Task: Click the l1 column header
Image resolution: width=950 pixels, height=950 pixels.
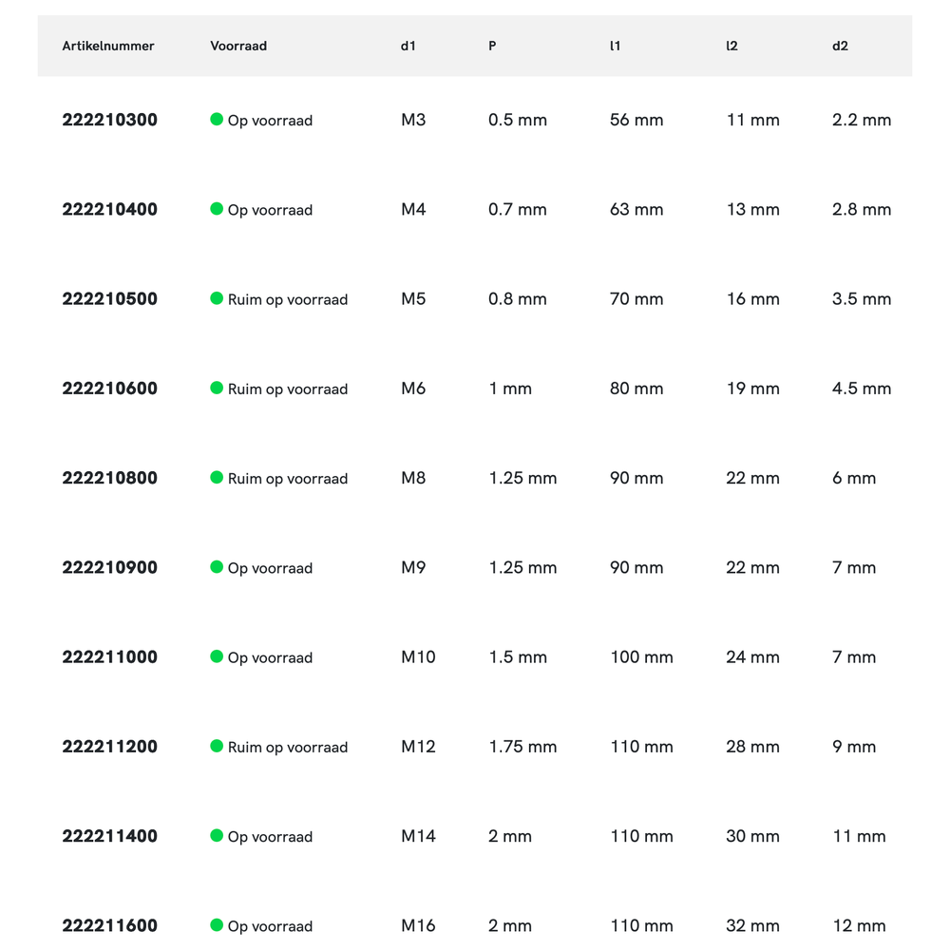Action: tap(616, 46)
